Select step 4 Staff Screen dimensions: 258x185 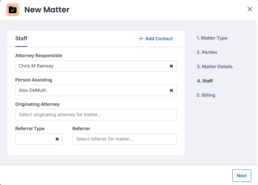pos(205,81)
